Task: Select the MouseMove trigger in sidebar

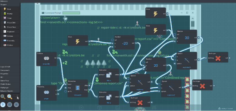Action: pos(10,27)
